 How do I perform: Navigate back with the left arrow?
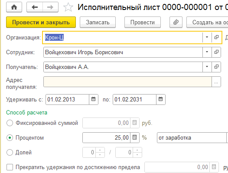(35, 7)
